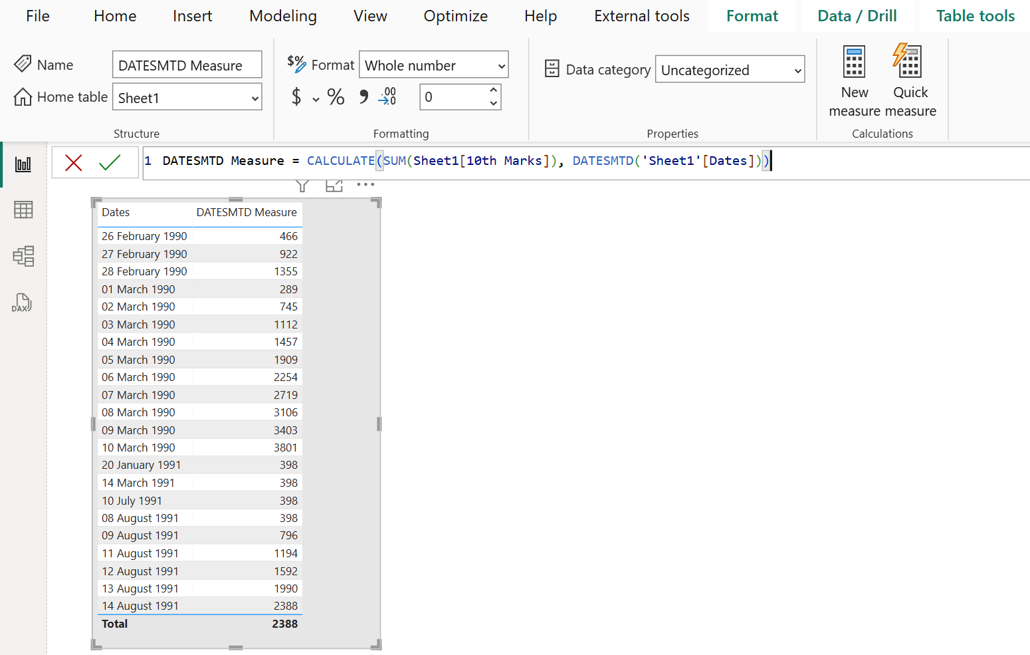The height and width of the screenshot is (655, 1030).
Task: Increase decimal places using the up arrow
Action: (493, 91)
